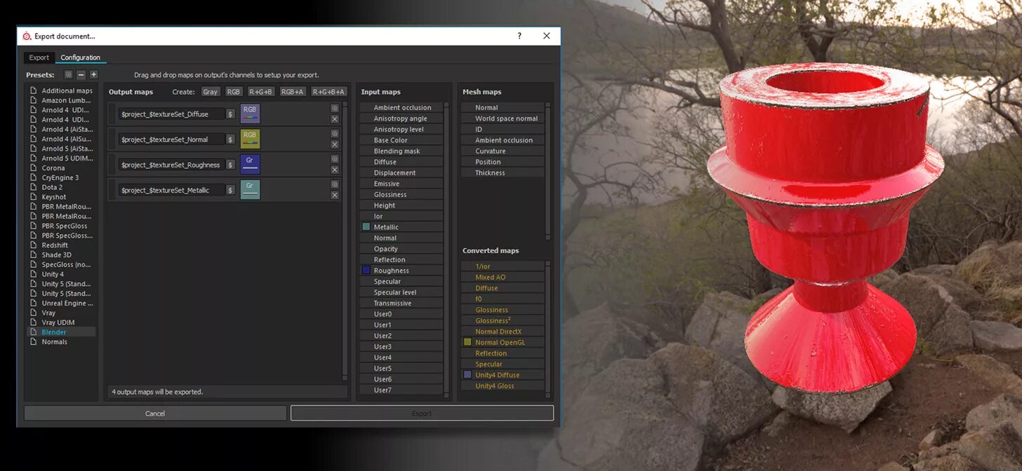Select Height in Input maps

(x=401, y=205)
